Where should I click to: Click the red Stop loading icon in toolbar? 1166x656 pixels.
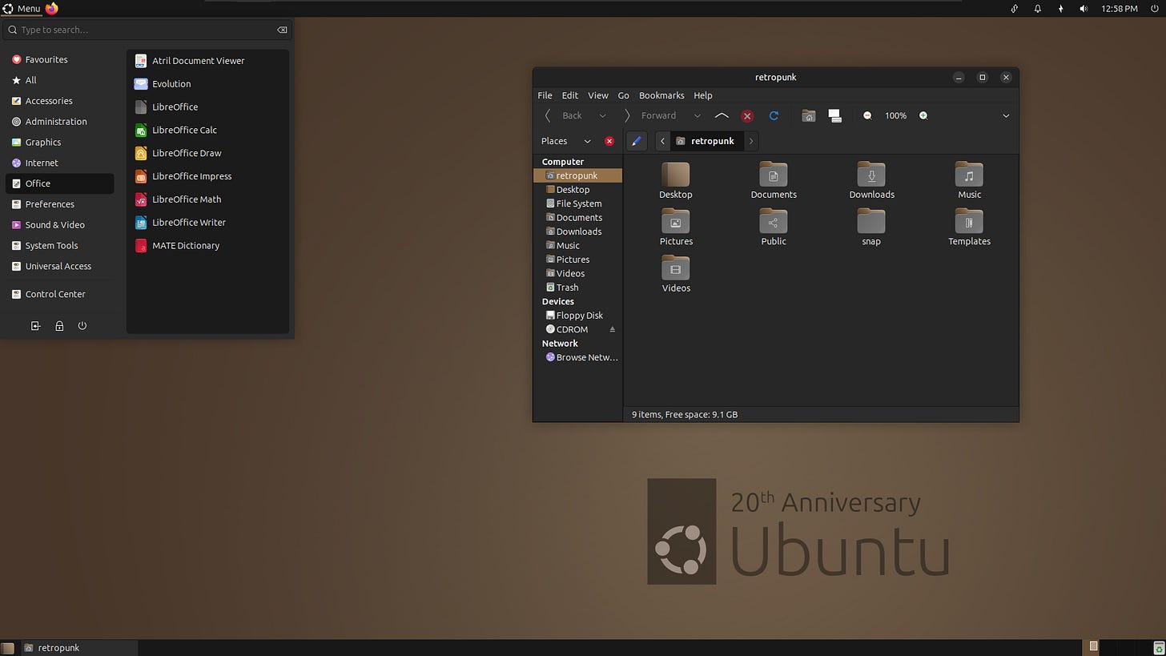click(x=747, y=116)
